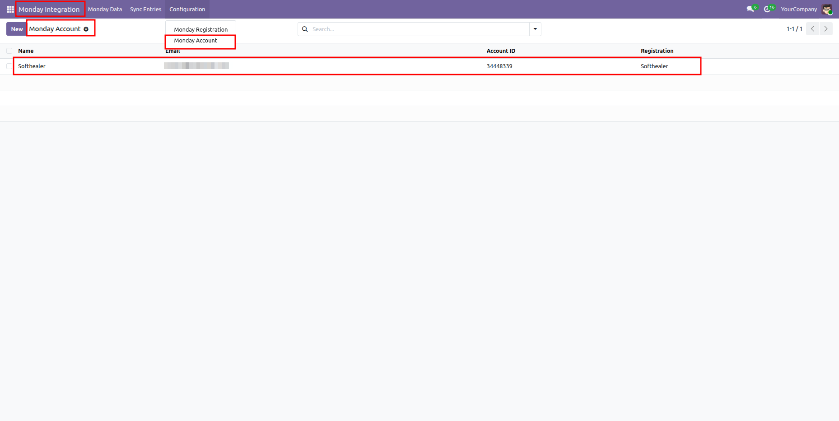The height and width of the screenshot is (421, 839).
Task: Tick the select-all header checkbox
Action: tap(9, 51)
